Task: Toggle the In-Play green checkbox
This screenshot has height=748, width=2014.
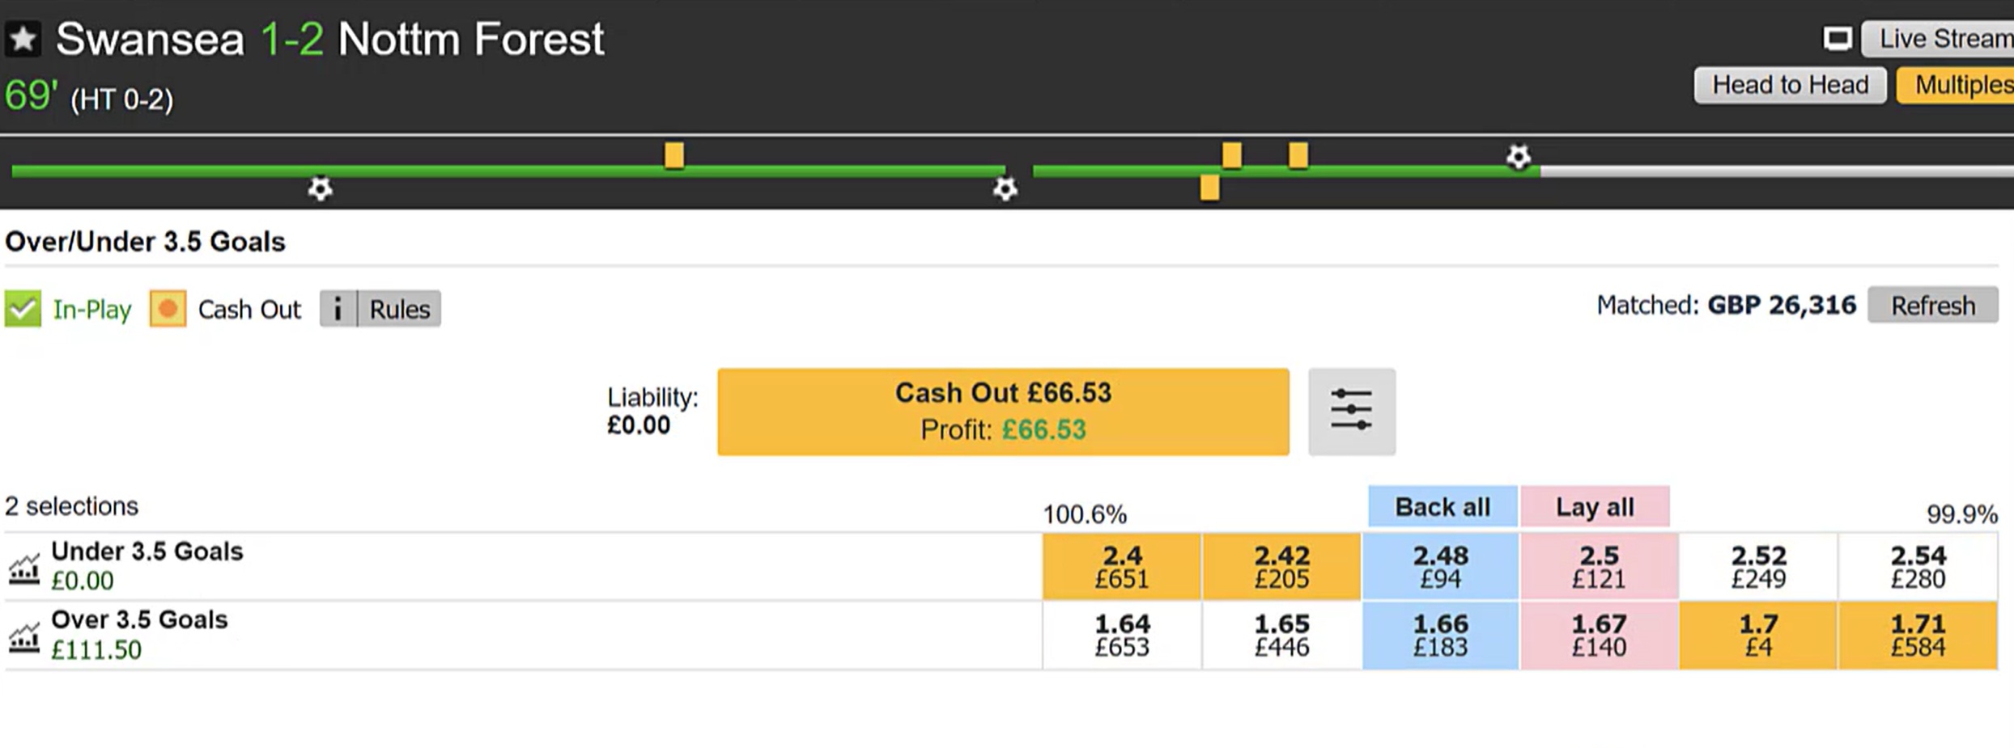Action: (23, 309)
